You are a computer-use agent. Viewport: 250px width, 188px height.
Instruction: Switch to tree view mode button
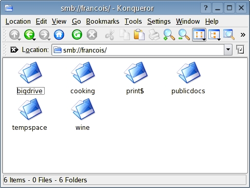[214, 35]
